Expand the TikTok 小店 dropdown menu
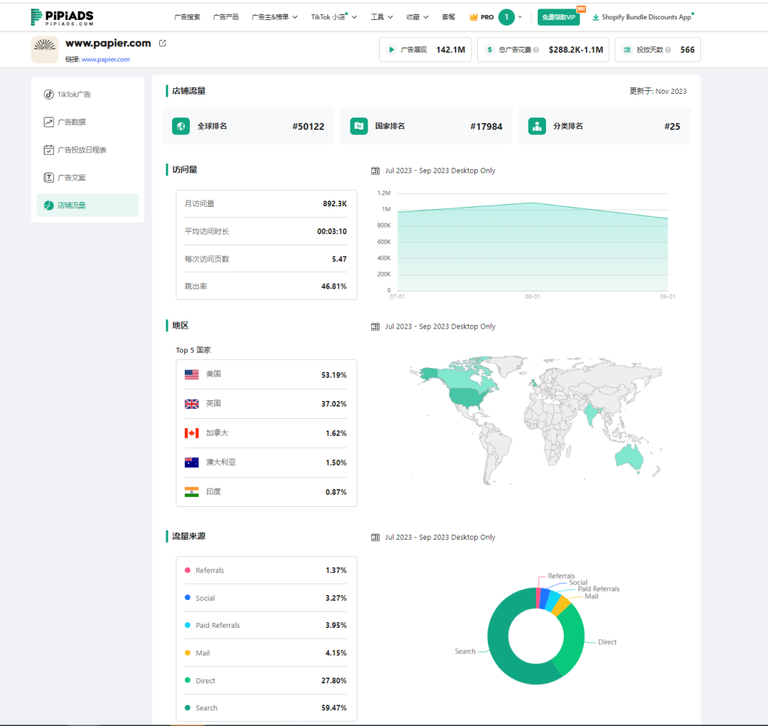Screen dimensions: 768x726 334,17
